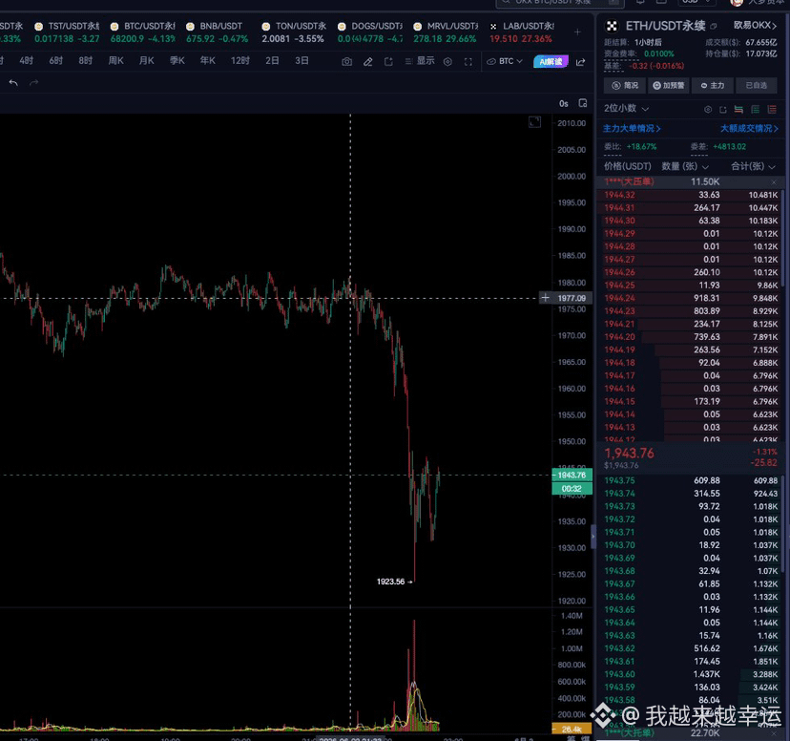Click the crosshair plus at price 1977.09
The image size is (790, 741).
click(x=545, y=298)
